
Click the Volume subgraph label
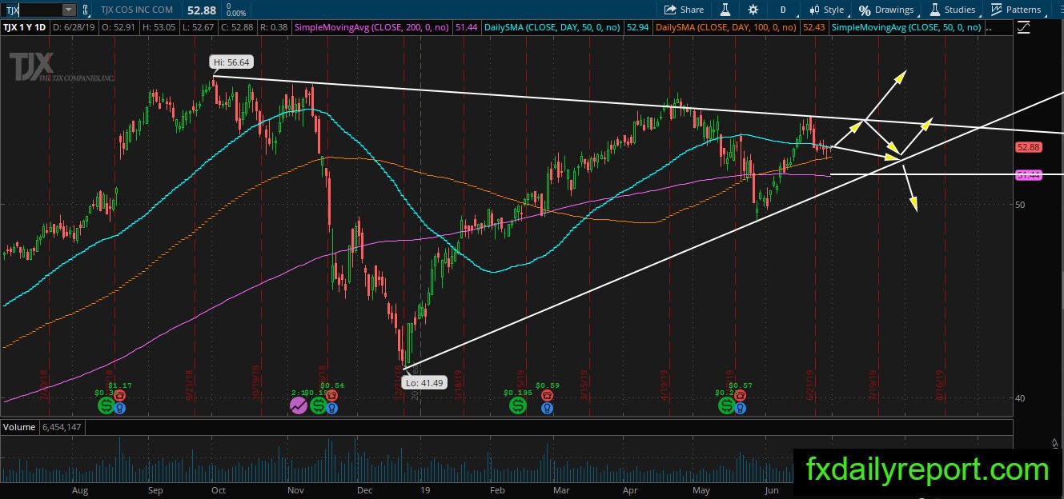18,427
